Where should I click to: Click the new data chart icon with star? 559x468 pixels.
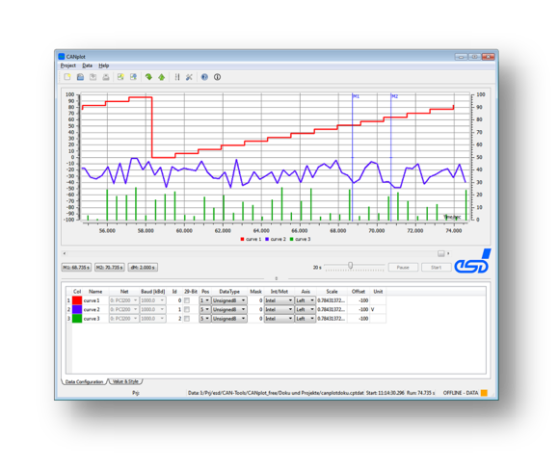[120, 77]
